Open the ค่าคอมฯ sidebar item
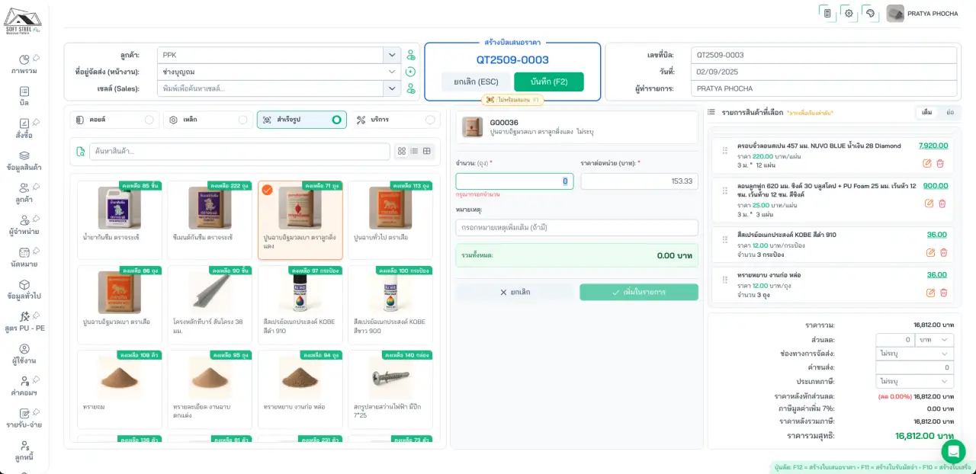976x474 pixels. click(24, 386)
